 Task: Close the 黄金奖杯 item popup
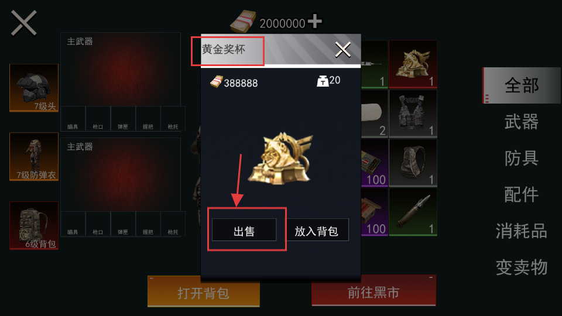pyautogui.click(x=343, y=49)
